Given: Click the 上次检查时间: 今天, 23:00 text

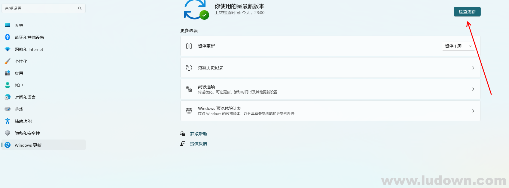Looking at the screenshot, I should (x=239, y=13).
